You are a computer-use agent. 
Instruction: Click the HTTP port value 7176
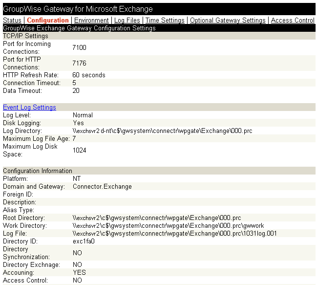[x=80, y=63]
